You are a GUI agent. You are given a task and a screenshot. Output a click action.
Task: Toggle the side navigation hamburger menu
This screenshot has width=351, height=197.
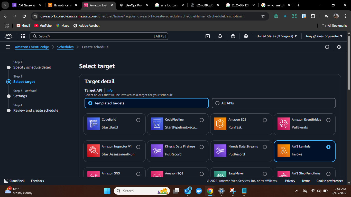coord(8,47)
